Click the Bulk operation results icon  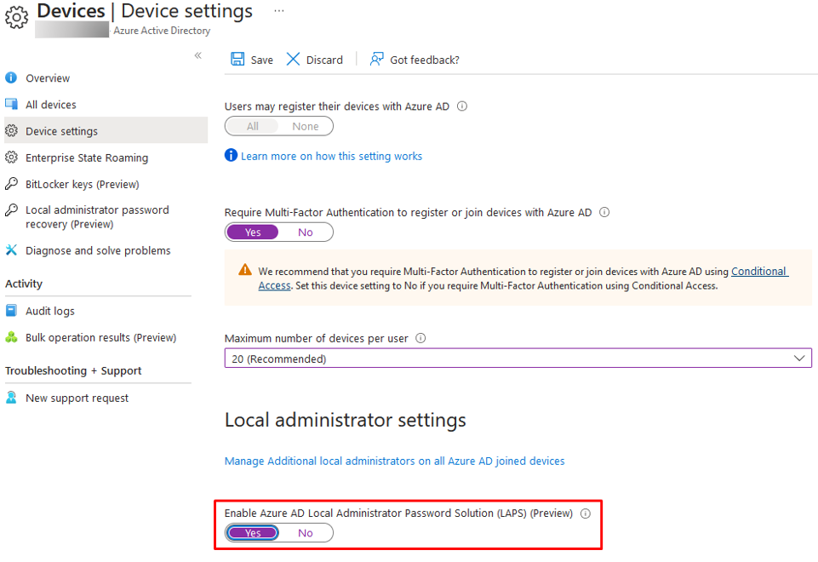click(x=11, y=337)
